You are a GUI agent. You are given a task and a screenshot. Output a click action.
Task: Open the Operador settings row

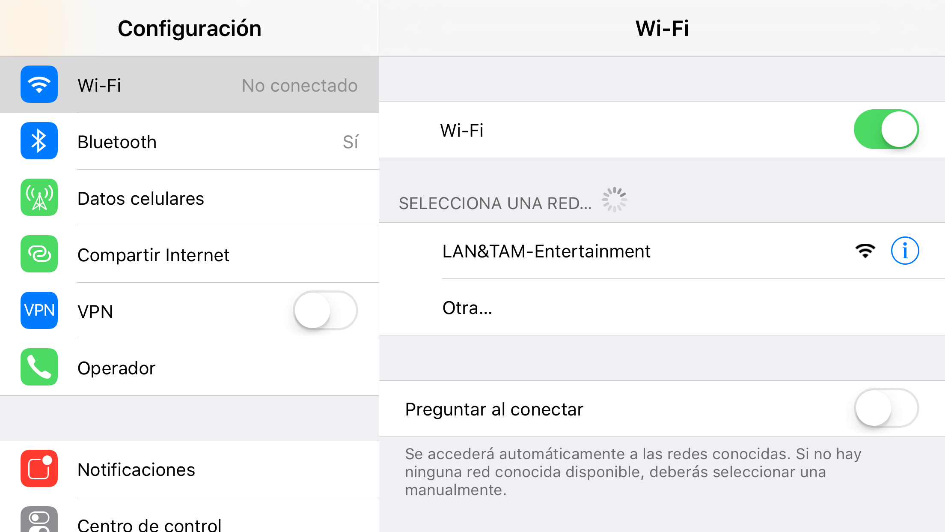[x=189, y=368]
